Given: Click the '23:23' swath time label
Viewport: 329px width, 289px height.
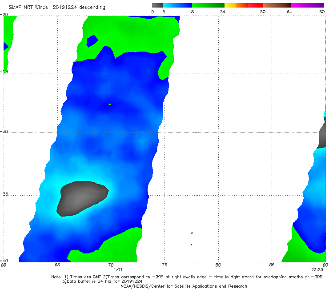Looking at the screenshot, I should point(317,270).
